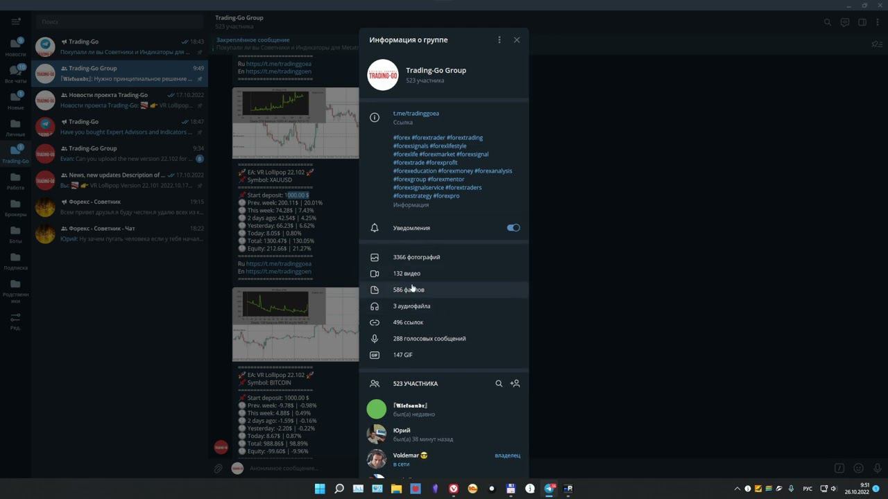
Task: Click the headphones icon for audio files
Action: coord(375,306)
